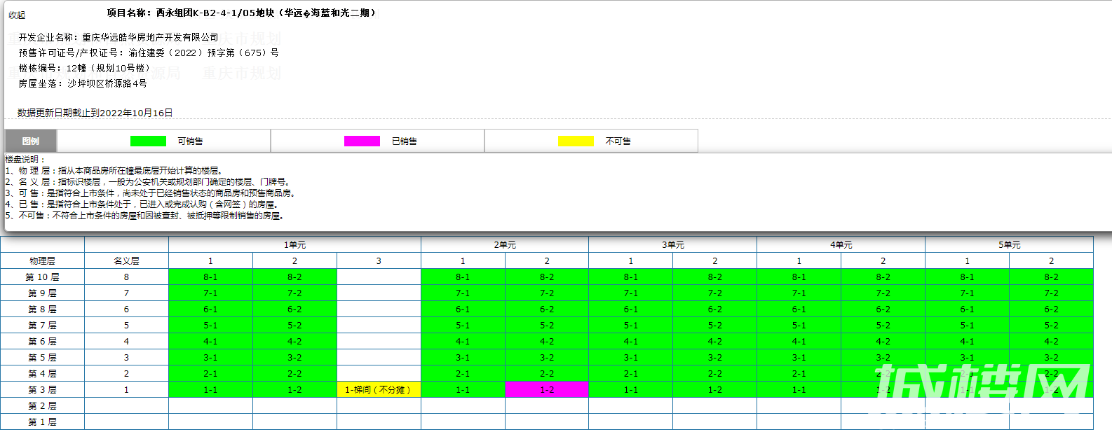
Task: Click the 收起 collapse link
Action: point(17,15)
